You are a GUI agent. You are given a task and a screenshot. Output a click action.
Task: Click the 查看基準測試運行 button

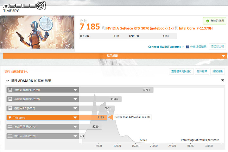click(x=181, y=72)
